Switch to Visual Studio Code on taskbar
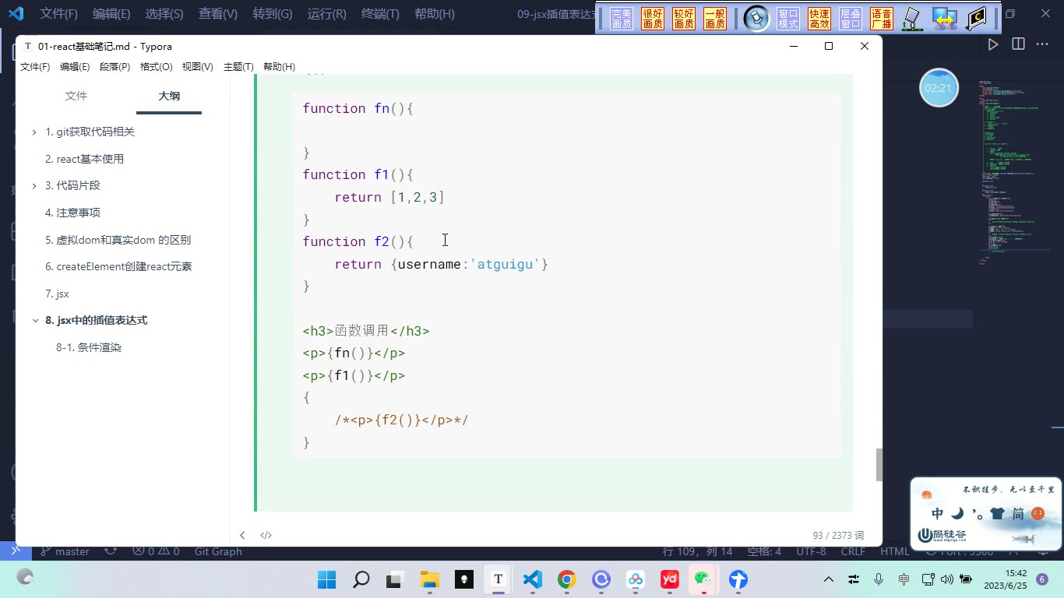Viewport: 1064px width, 598px height. 532,579
